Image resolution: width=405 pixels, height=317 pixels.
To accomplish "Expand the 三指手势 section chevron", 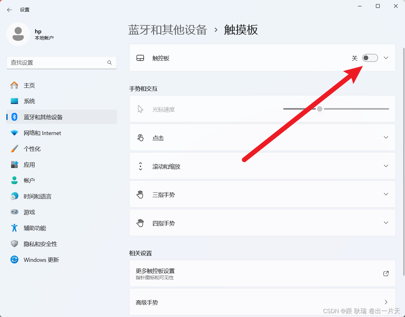I will tap(386, 194).
